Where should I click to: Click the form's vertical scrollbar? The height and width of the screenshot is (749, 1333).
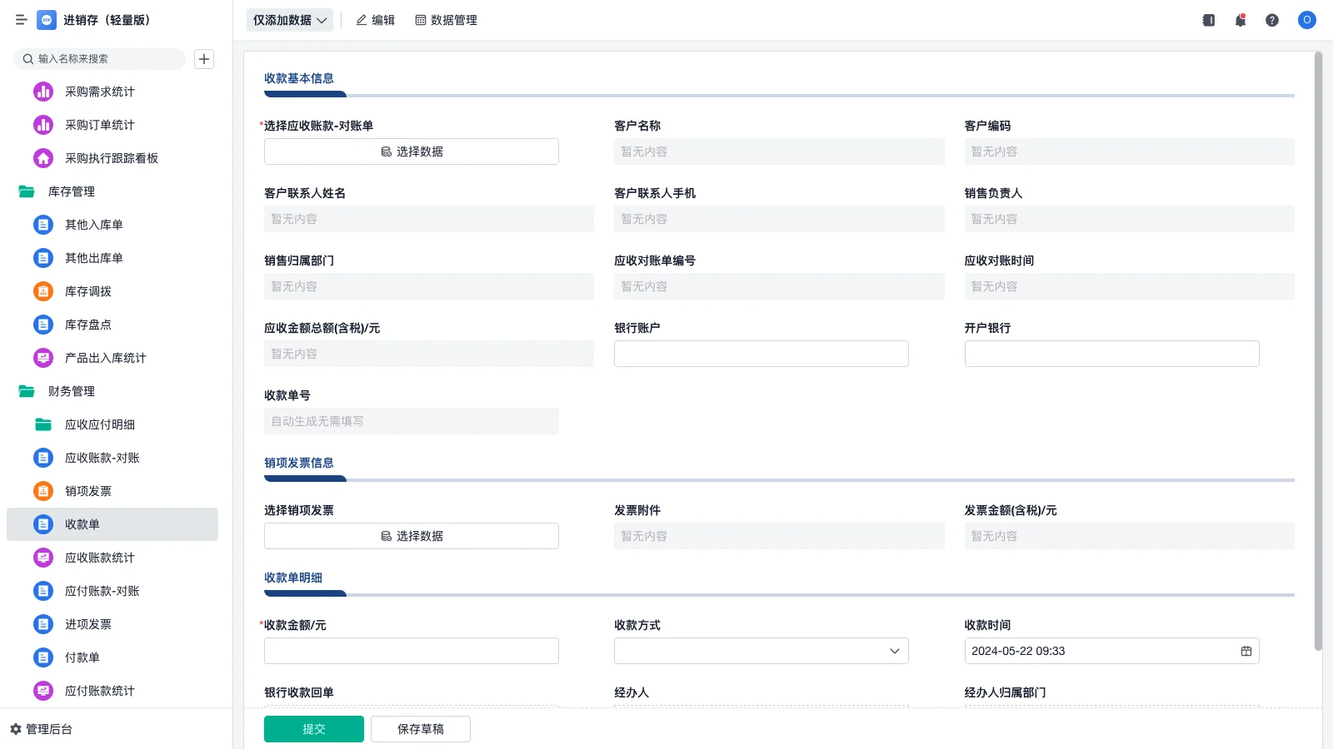(x=1318, y=351)
